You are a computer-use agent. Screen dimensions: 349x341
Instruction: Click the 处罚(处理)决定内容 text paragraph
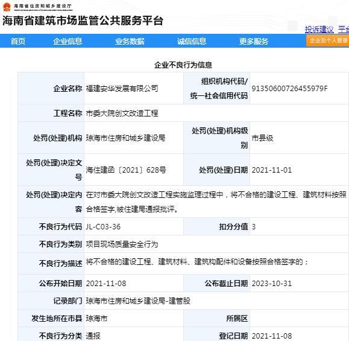(216, 202)
